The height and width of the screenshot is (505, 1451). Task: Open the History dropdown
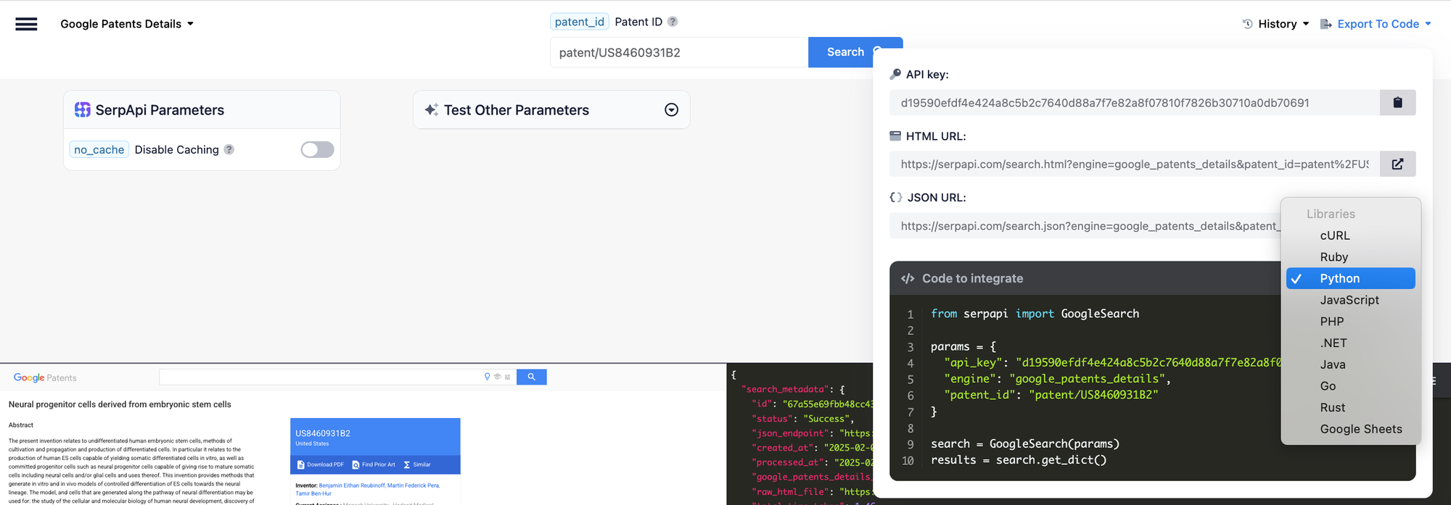pyautogui.click(x=1276, y=24)
